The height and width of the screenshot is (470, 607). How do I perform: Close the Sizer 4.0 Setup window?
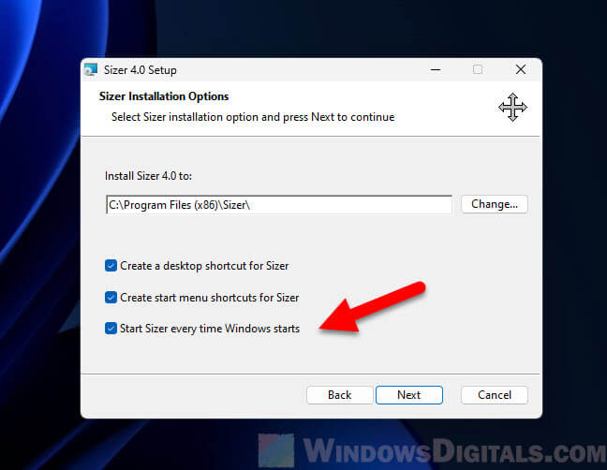tap(521, 69)
